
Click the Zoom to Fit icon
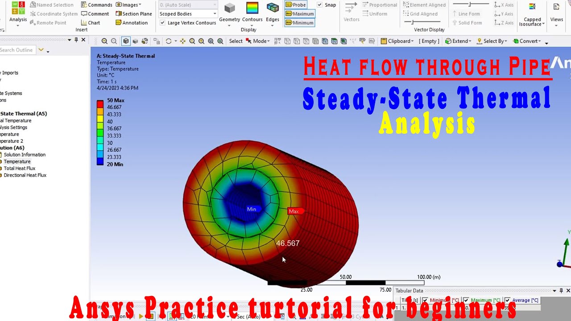tap(211, 41)
